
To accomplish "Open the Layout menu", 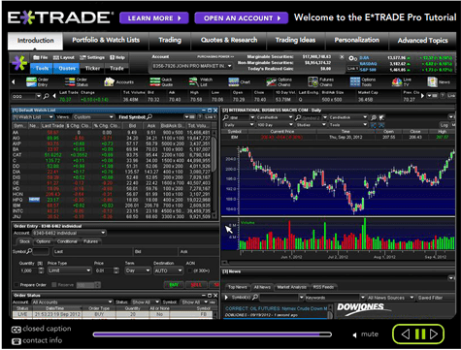I will coord(64,57).
